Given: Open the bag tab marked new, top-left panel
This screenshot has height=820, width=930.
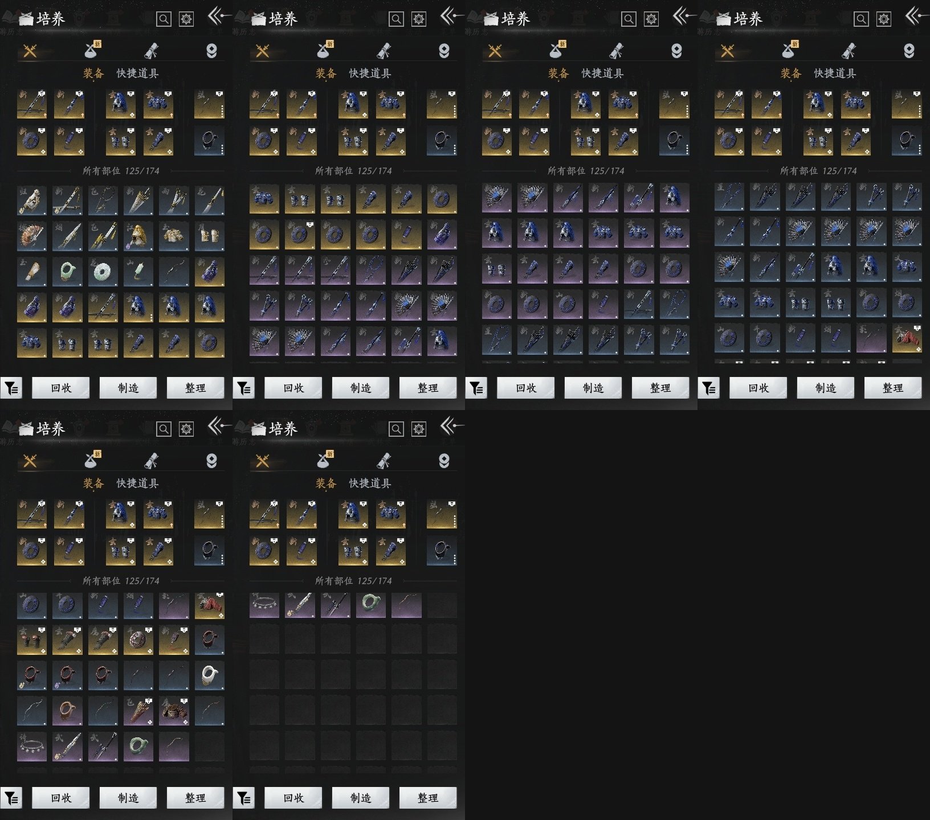Looking at the screenshot, I should (x=92, y=50).
